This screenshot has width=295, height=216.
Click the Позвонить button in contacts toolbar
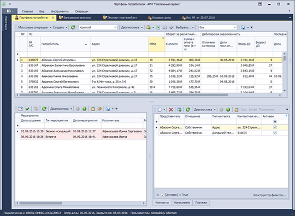tap(267, 109)
